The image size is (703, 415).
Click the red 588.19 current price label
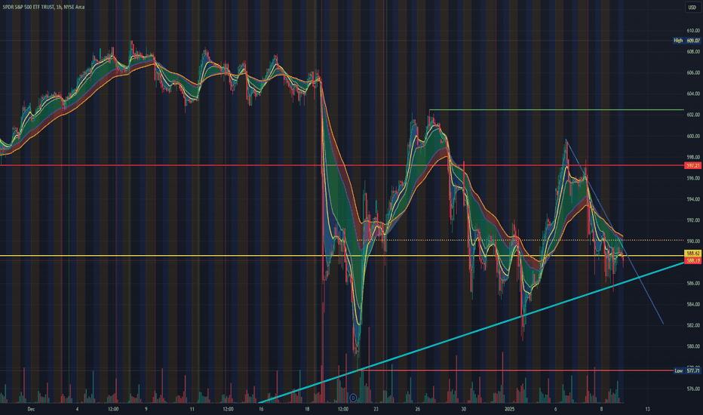tap(692, 260)
